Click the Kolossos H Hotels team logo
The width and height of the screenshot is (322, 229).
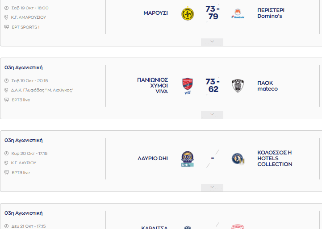coord(238,159)
